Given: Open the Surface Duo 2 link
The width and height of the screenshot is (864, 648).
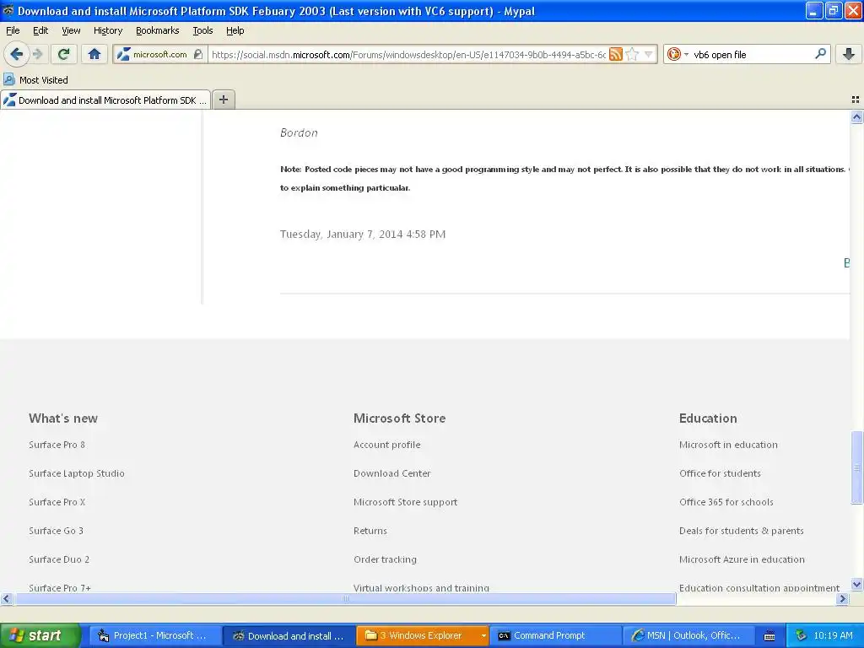Looking at the screenshot, I should 59,559.
